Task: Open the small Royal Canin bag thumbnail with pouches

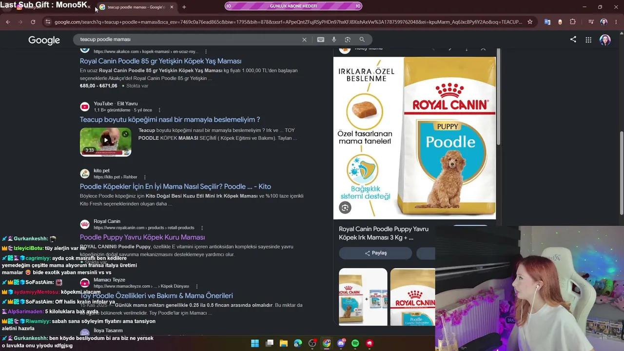Action: (x=363, y=297)
